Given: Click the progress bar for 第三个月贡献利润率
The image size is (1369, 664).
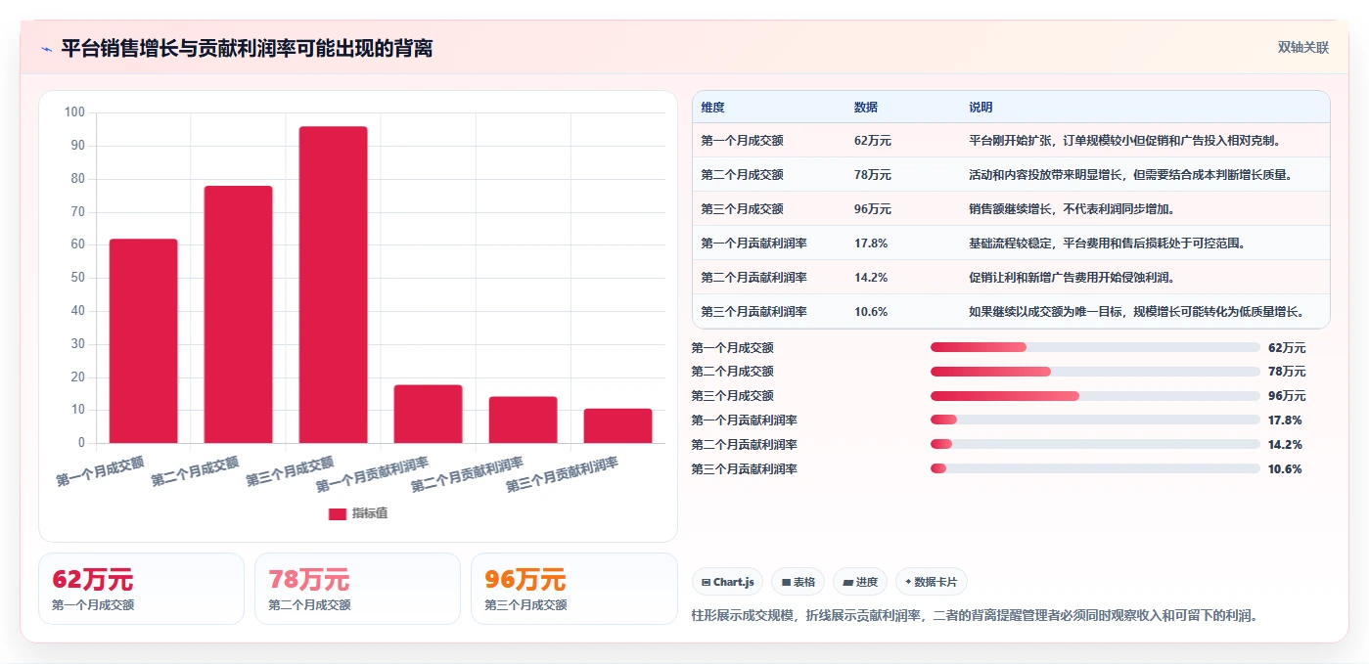Looking at the screenshot, I should pos(1095,469).
